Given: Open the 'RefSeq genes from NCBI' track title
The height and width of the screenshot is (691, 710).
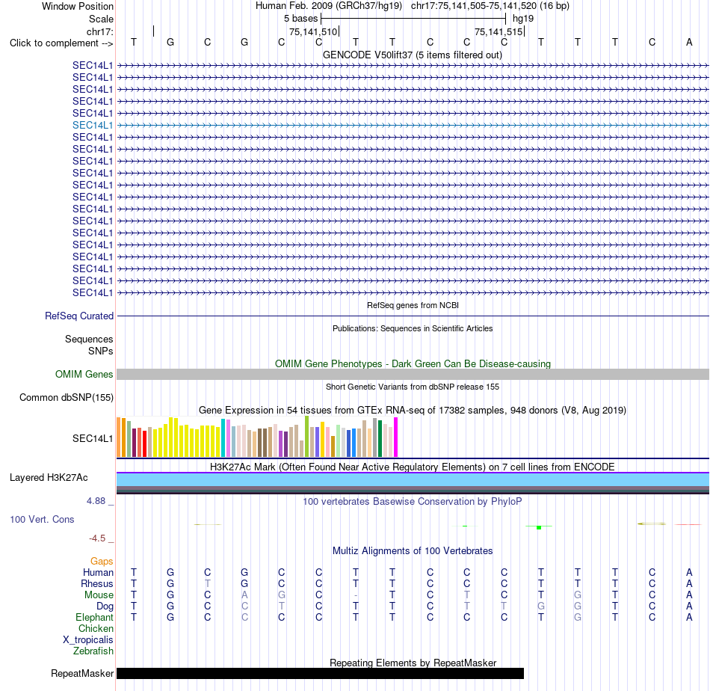Looking at the screenshot, I should 413,305.
